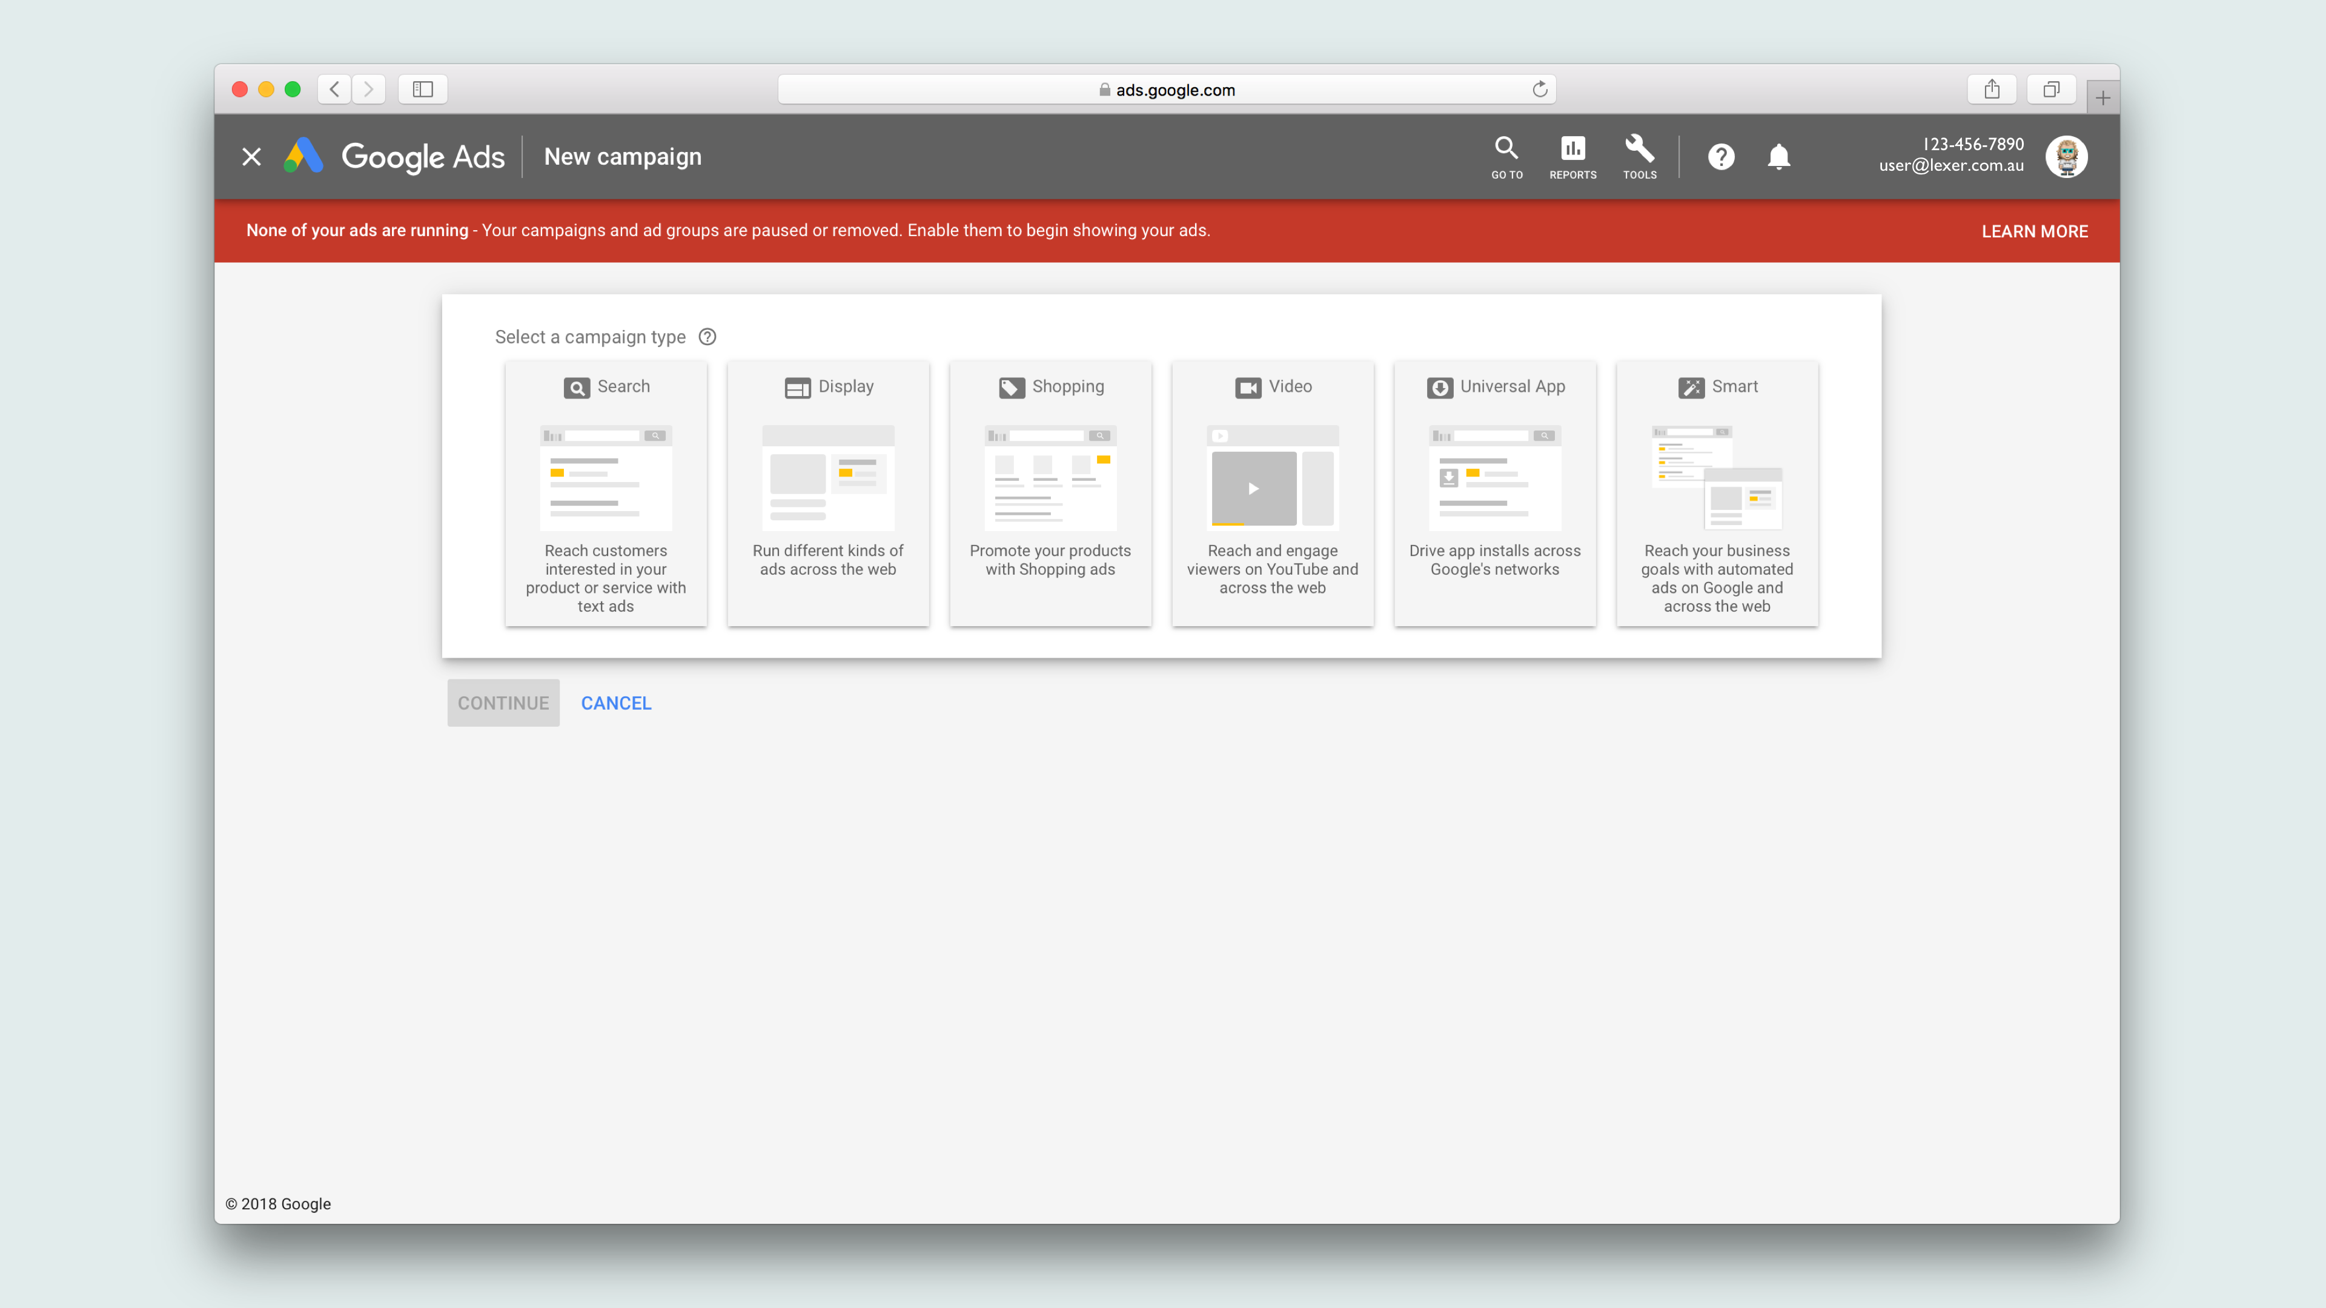The image size is (2326, 1308).
Task: Click the help question mark icon
Action: (1721, 157)
